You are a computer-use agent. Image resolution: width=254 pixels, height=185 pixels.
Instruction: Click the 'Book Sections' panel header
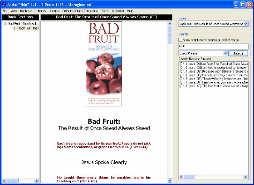[20, 17]
